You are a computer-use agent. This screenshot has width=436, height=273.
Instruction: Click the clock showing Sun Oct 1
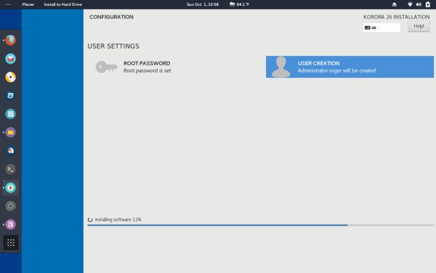point(203,4)
